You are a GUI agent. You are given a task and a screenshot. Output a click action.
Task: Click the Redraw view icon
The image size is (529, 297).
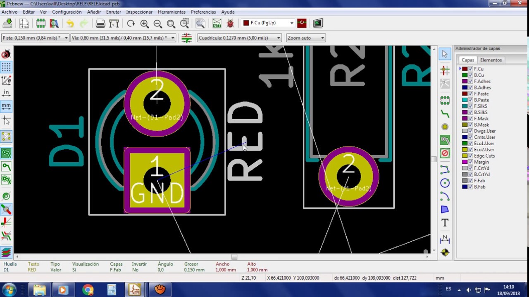[131, 24]
